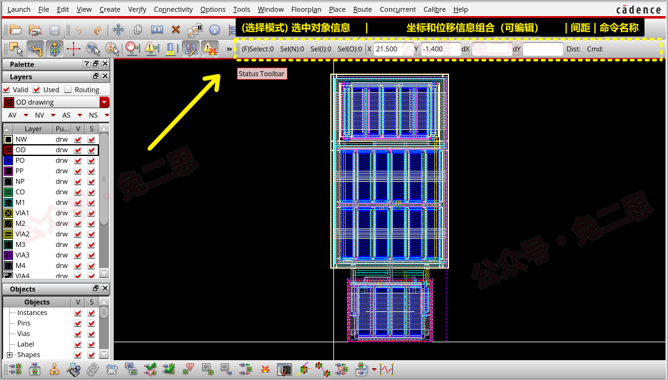The image size is (668, 380).
Task: Expand hidden toolbar items with » chevron
Action: [229, 49]
